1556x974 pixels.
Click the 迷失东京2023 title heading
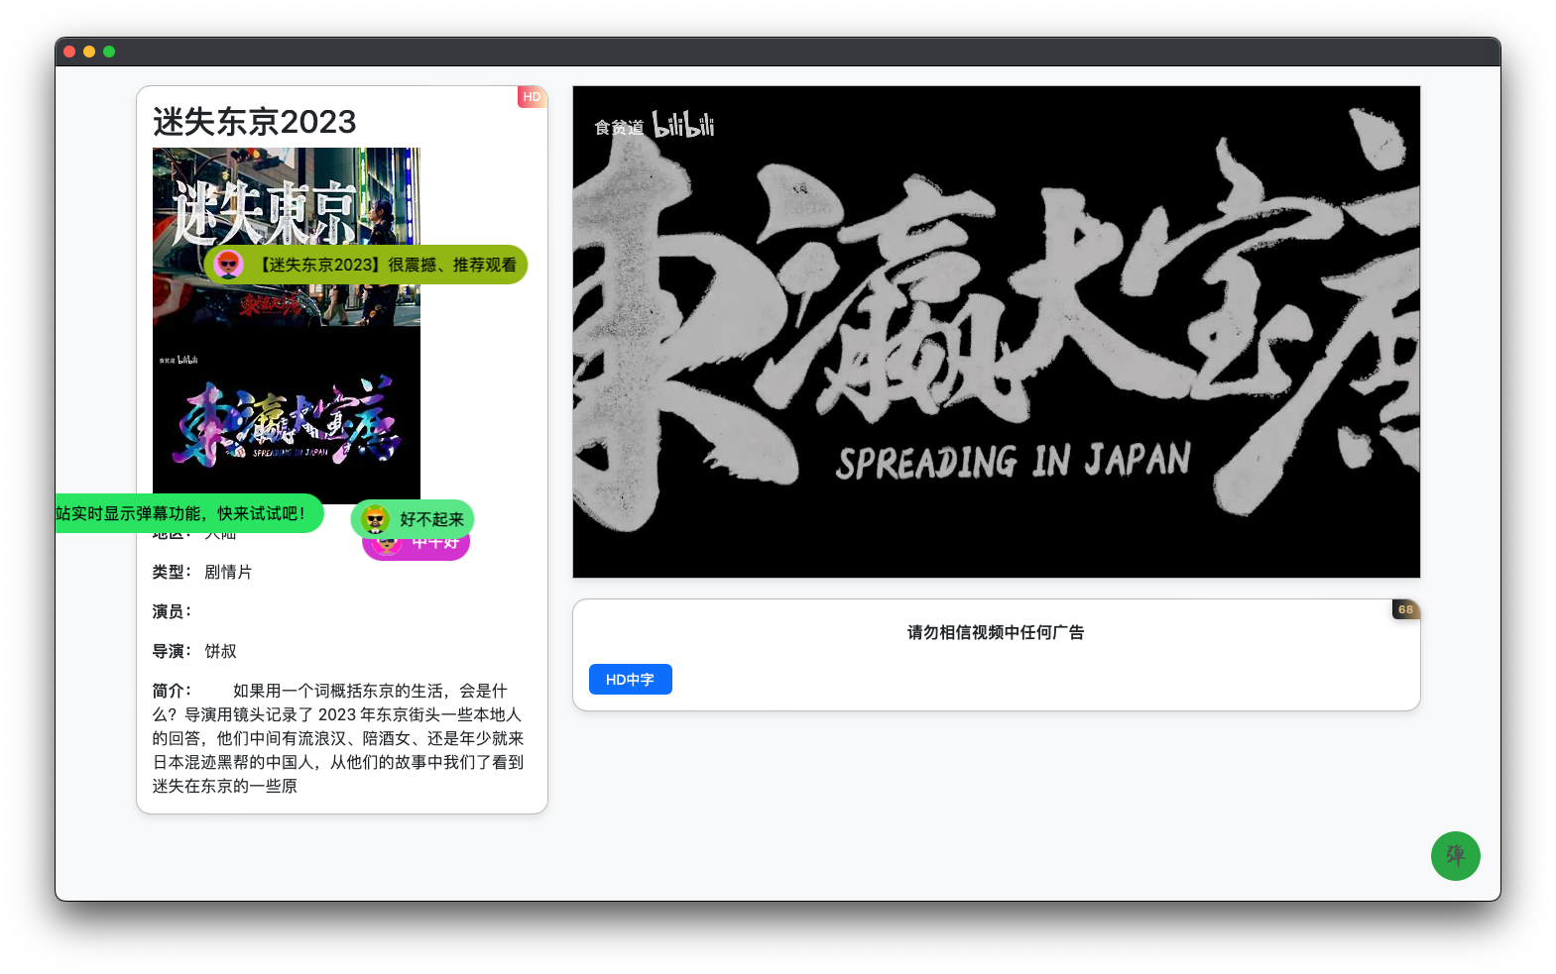[255, 122]
